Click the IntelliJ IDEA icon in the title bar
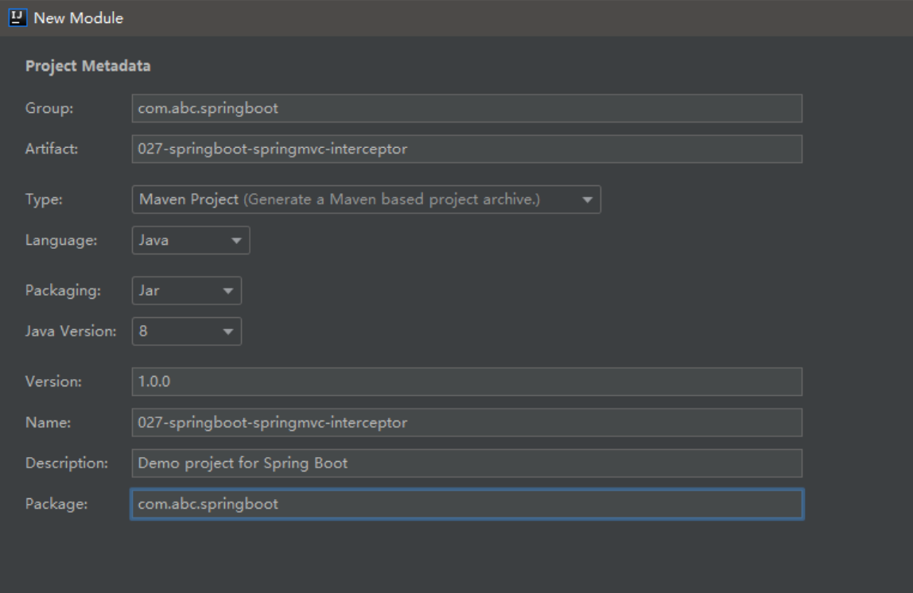This screenshot has height=593, width=913. coord(17,17)
